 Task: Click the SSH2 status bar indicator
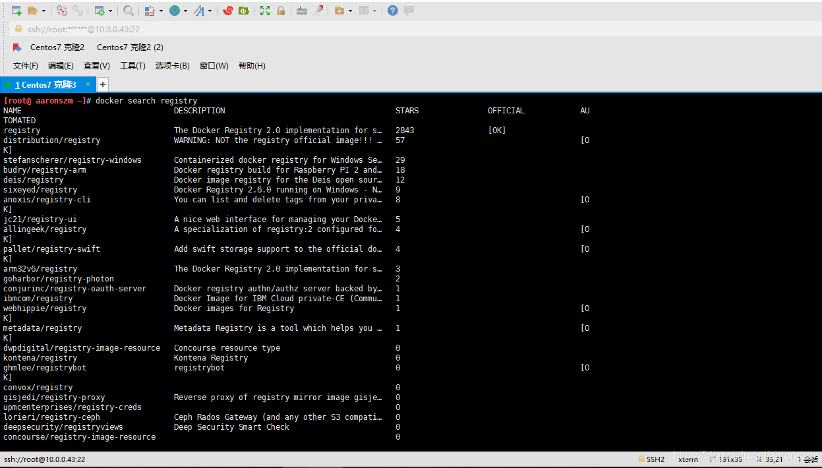tap(651, 459)
